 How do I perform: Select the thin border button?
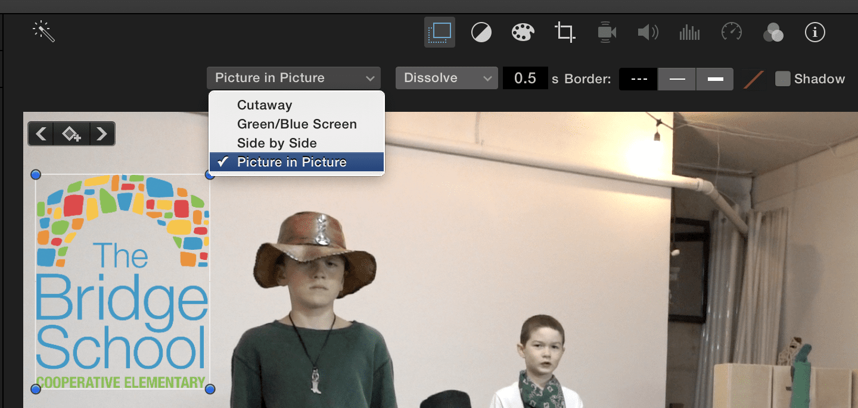(677, 79)
